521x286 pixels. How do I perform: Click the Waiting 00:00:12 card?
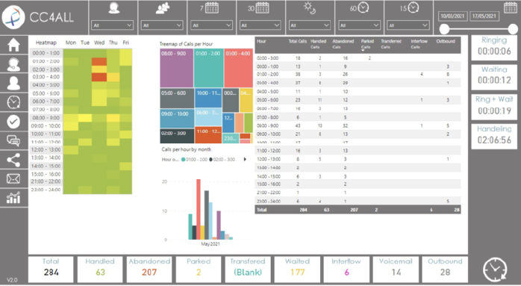point(494,77)
